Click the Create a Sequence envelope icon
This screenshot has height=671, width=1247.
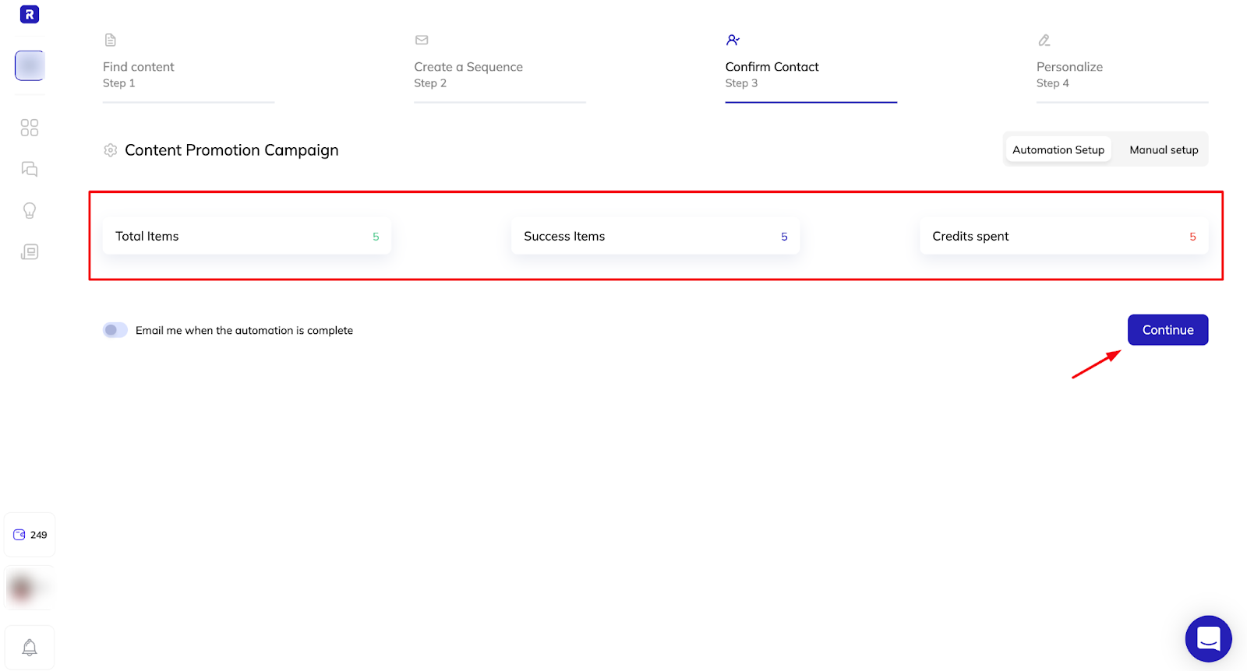tap(422, 40)
